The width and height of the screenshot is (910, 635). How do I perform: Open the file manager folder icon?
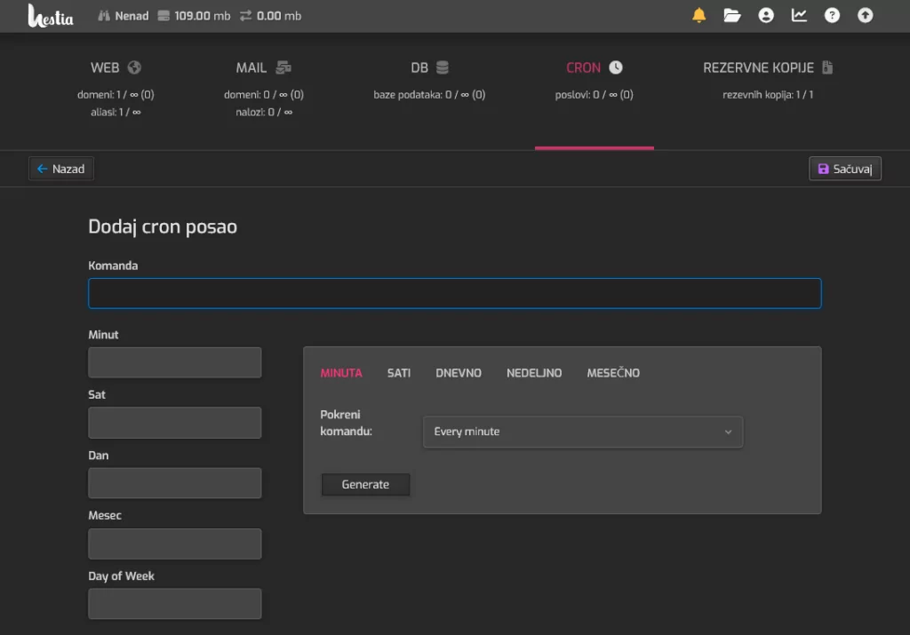click(732, 15)
